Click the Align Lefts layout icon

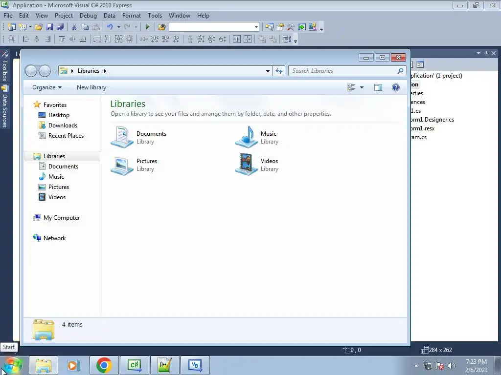[x=26, y=39]
